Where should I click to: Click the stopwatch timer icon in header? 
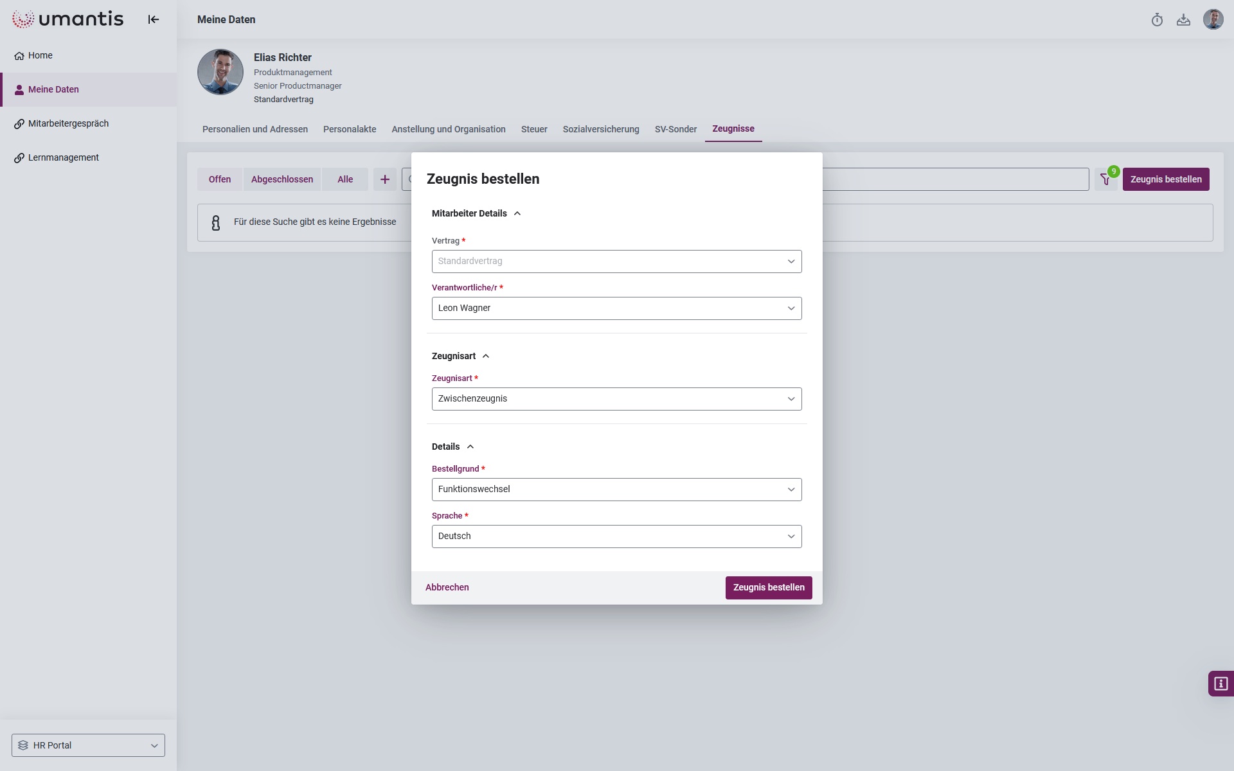point(1157,20)
